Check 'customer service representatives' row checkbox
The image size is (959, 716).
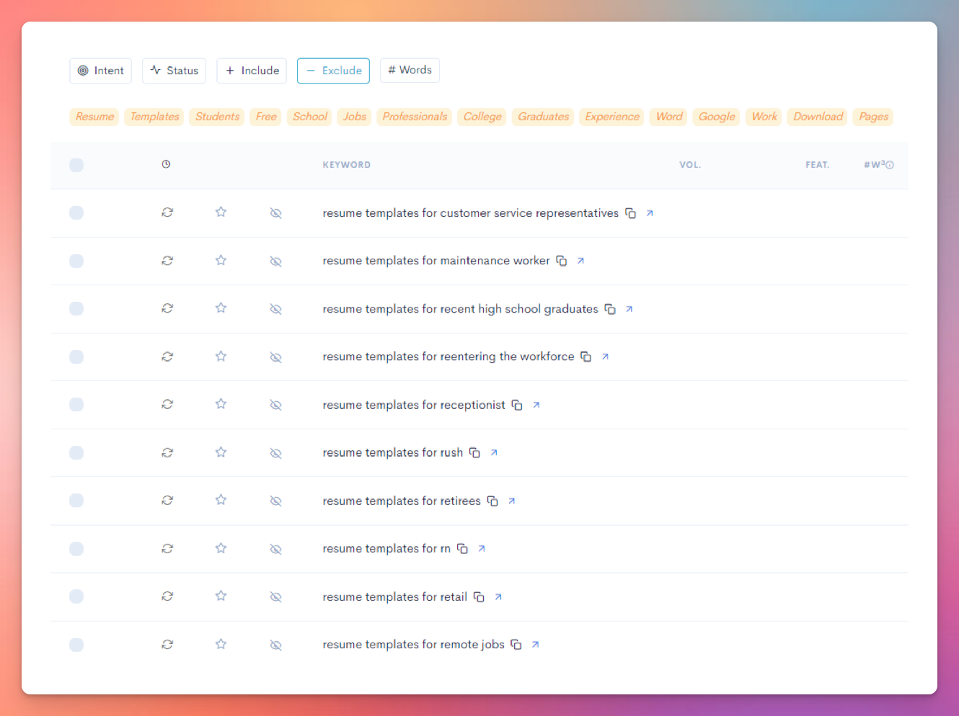(76, 212)
